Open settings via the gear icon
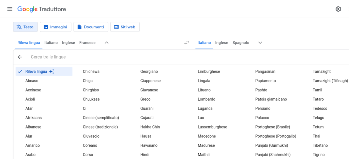This screenshot has width=349, height=159. click(x=338, y=9)
